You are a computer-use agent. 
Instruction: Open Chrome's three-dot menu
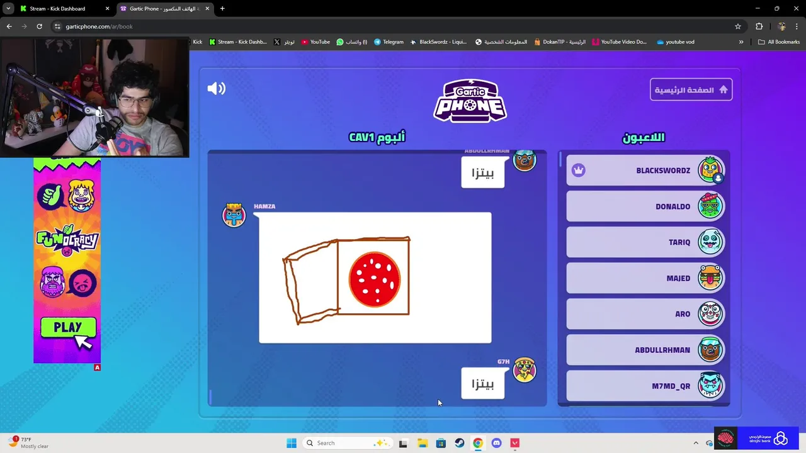[797, 26]
